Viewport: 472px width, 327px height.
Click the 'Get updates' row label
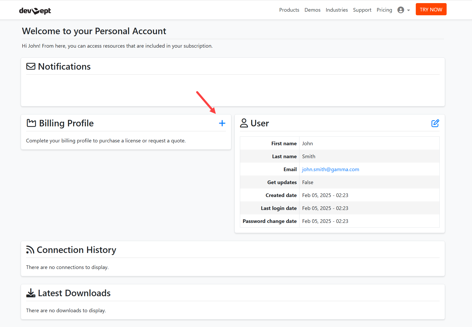pyautogui.click(x=282, y=182)
